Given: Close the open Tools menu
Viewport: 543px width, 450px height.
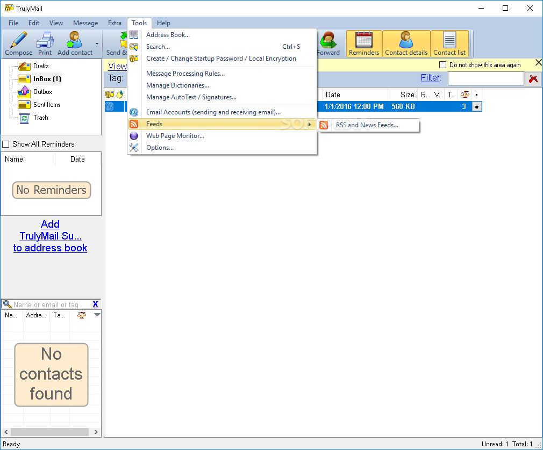Looking at the screenshot, I should pyautogui.click(x=139, y=23).
